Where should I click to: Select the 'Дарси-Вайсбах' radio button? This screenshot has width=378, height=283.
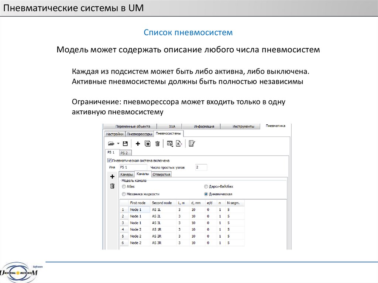tap(206, 187)
